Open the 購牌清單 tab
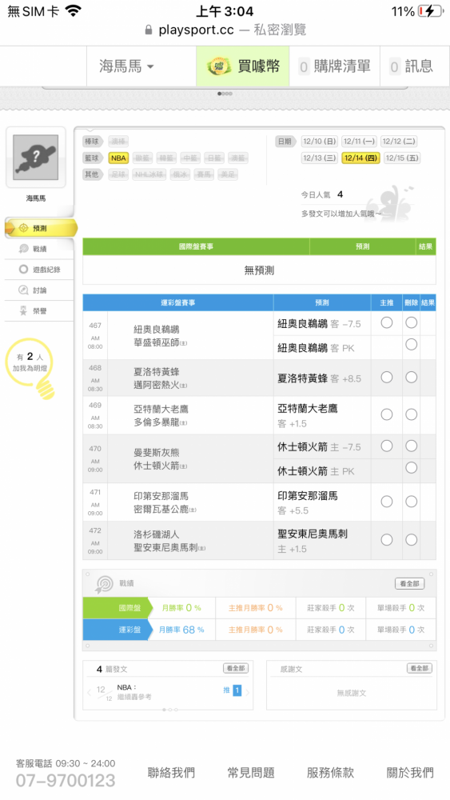This screenshot has height=800, width=450. 334,66
